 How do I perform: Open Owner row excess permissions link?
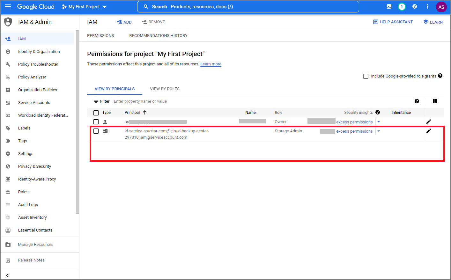point(354,122)
